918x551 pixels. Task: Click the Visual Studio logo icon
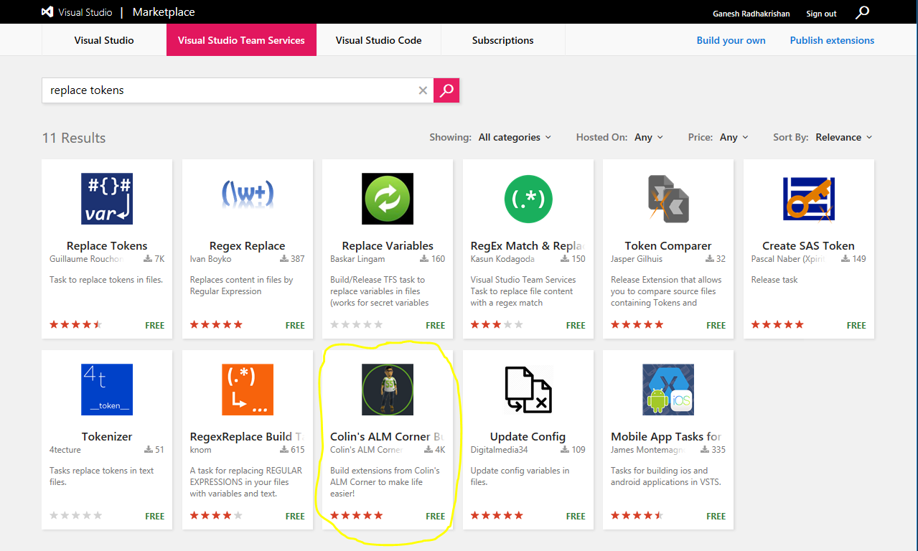click(x=47, y=12)
